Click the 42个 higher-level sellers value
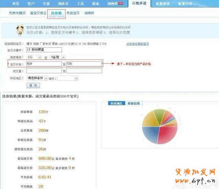Image resolution: width=219 pixels, height=189 pixels. coord(42,121)
